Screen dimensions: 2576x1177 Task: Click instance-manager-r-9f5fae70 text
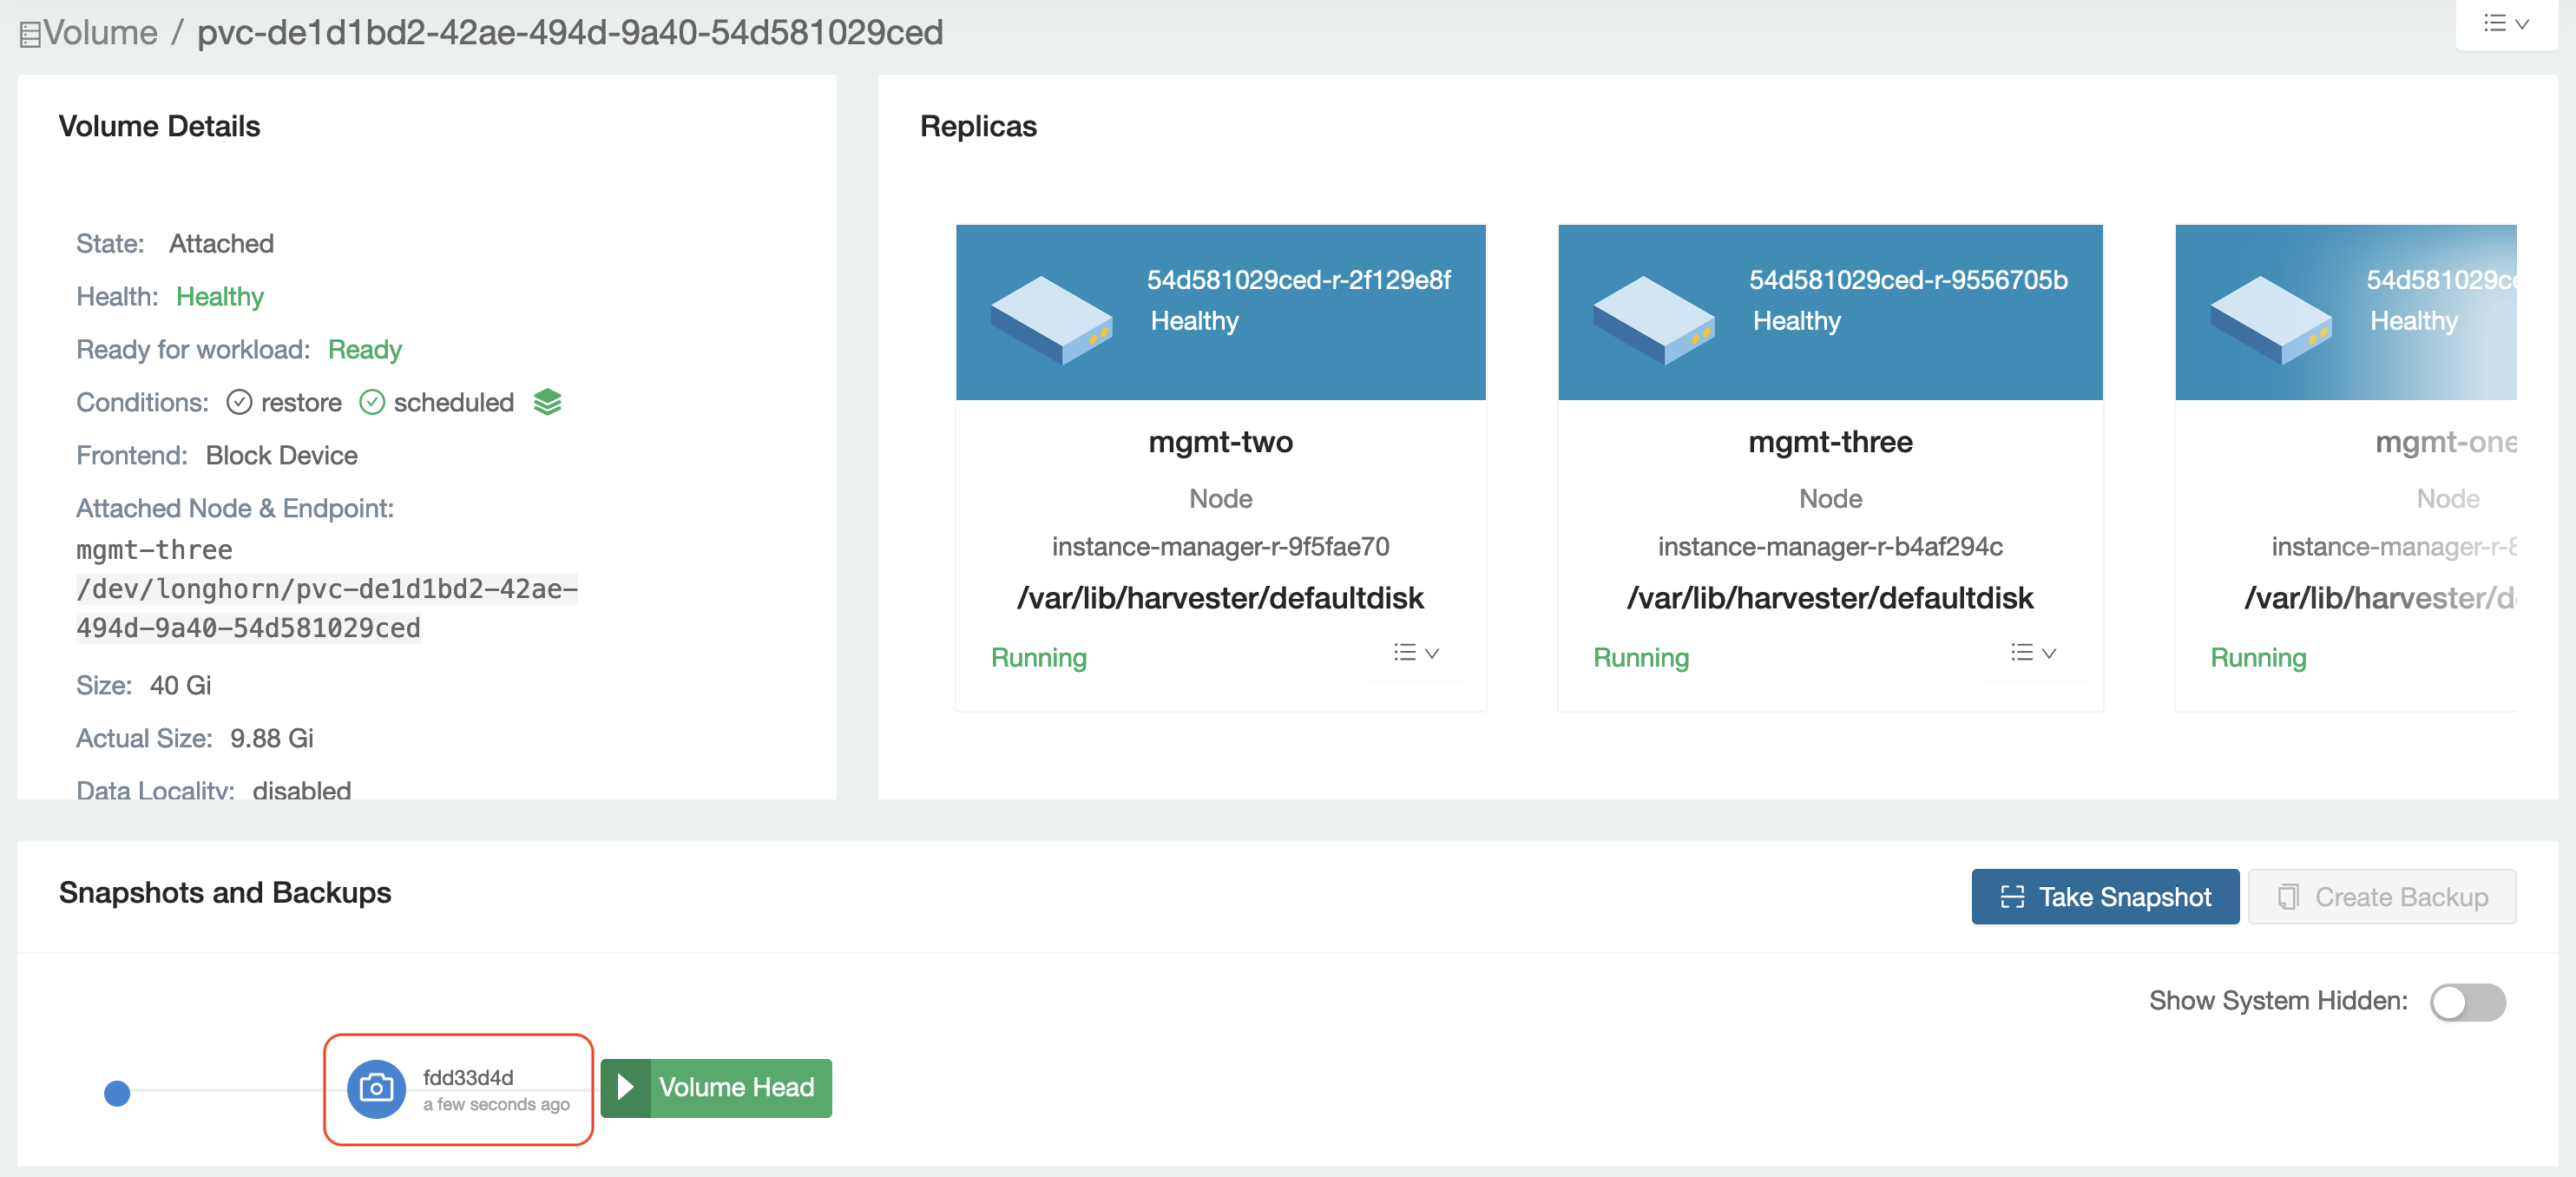[1220, 546]
